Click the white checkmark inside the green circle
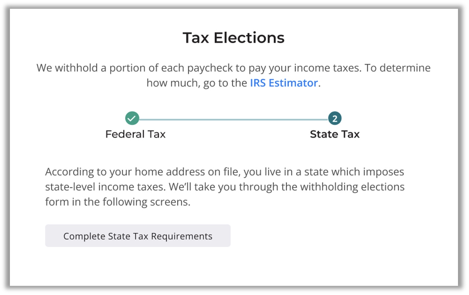The image size is (469, 295). point(132,119)
